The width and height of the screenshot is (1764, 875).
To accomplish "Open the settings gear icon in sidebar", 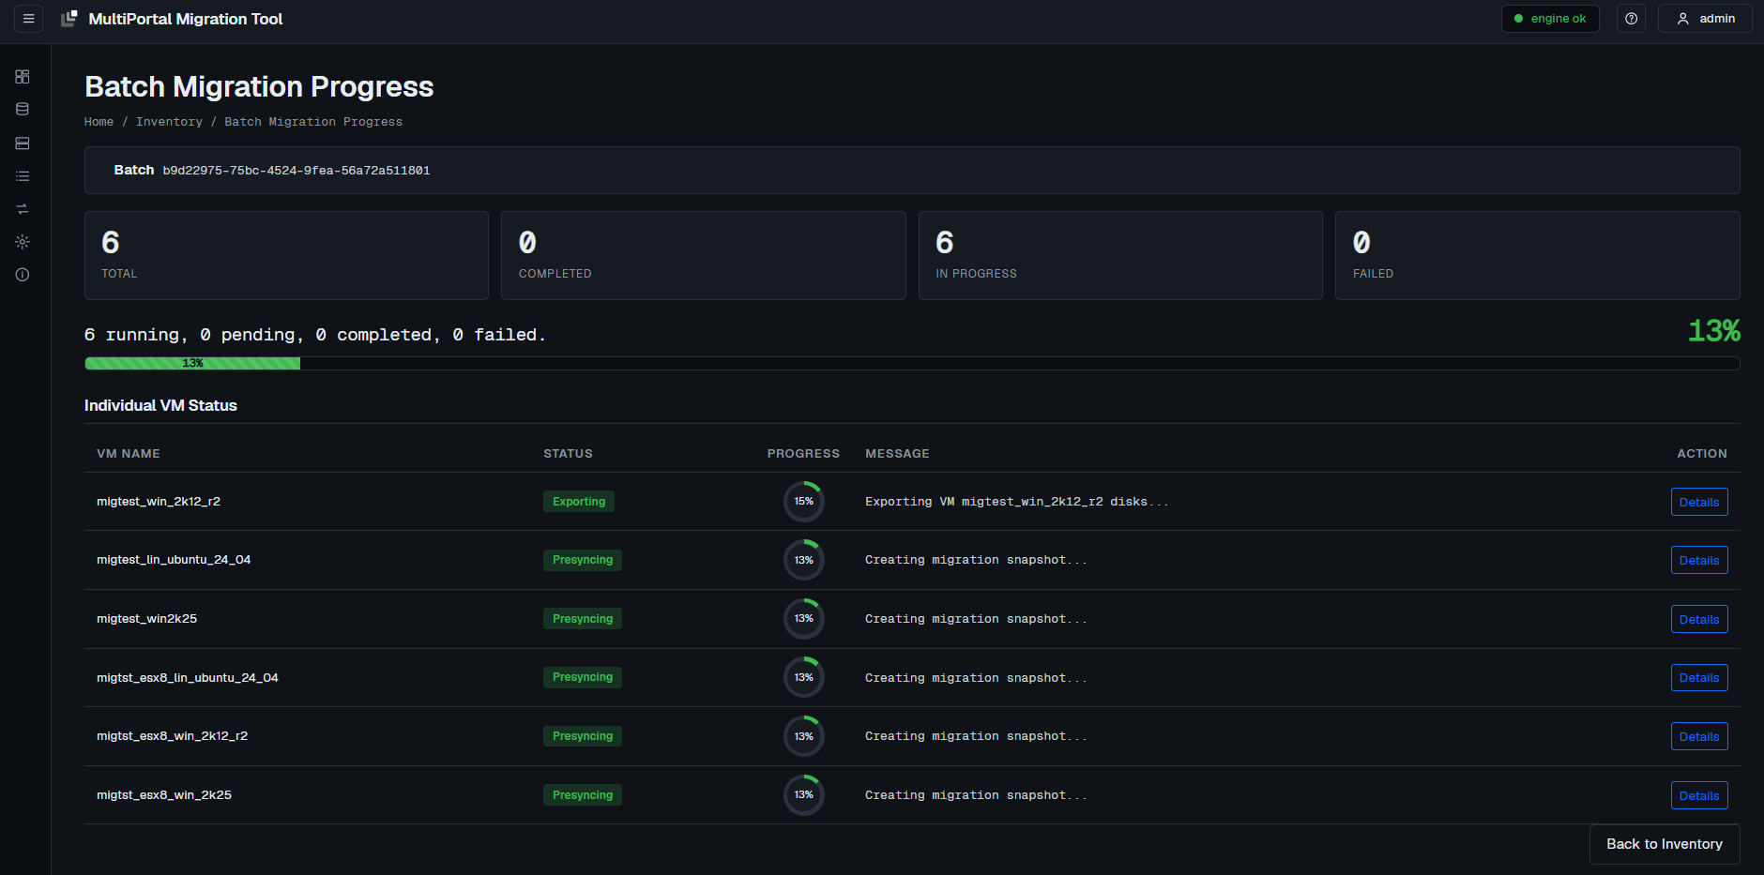I will click(x=23, y=242).
